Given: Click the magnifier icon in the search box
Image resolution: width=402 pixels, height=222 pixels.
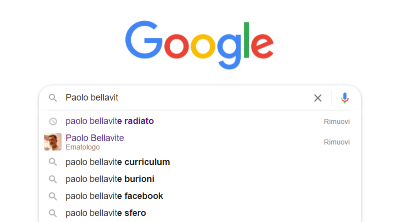Looking at the screenshot, I should (x=53, y=98).
